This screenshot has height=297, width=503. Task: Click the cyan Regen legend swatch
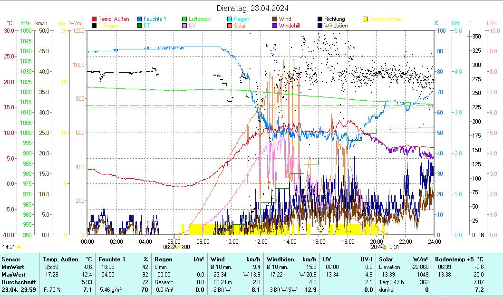(x=230, y=19)
